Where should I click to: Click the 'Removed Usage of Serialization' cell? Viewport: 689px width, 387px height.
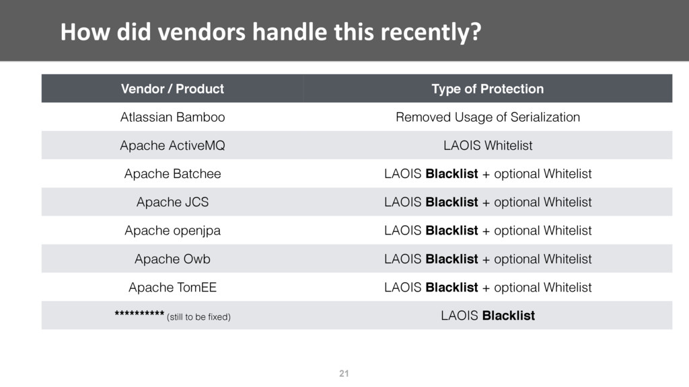(x=488, y=117)
